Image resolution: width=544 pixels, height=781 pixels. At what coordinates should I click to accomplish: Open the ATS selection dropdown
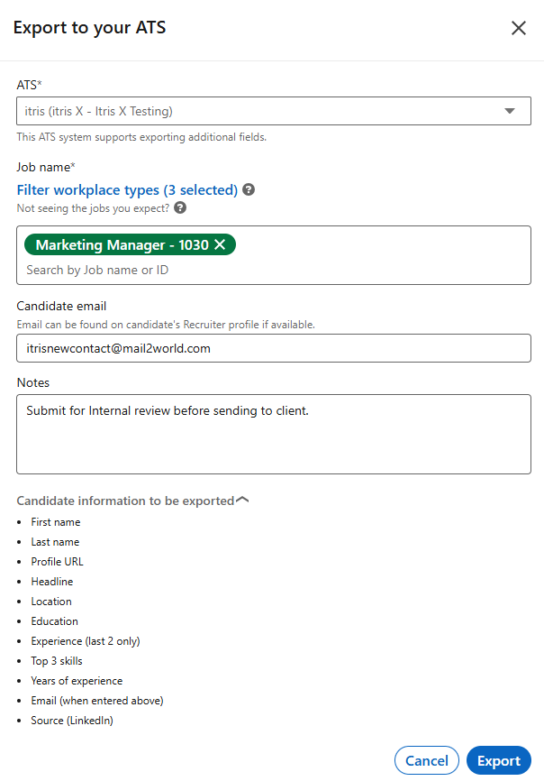(274, 111)
